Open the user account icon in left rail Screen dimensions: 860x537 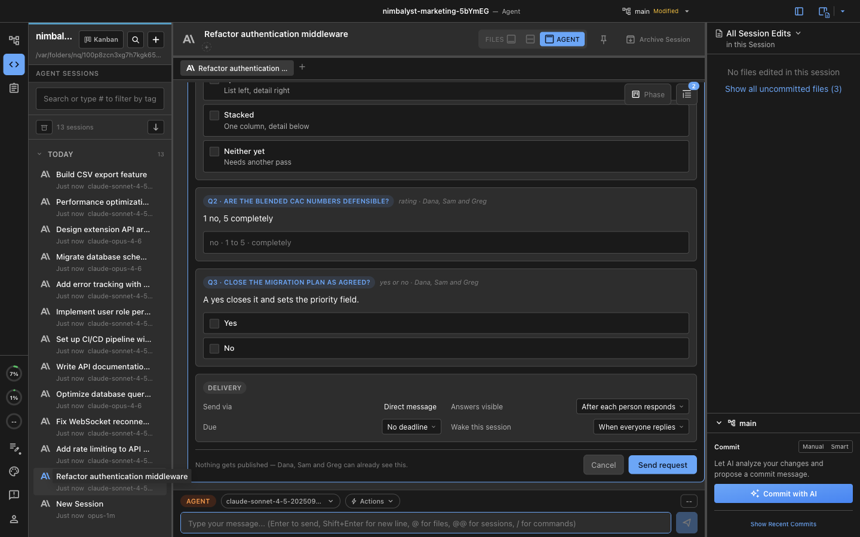pos(14,519)
